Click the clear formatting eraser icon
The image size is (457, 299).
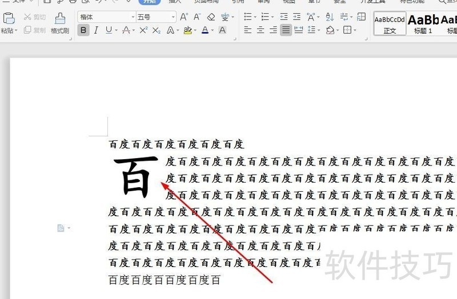[211, 17]
